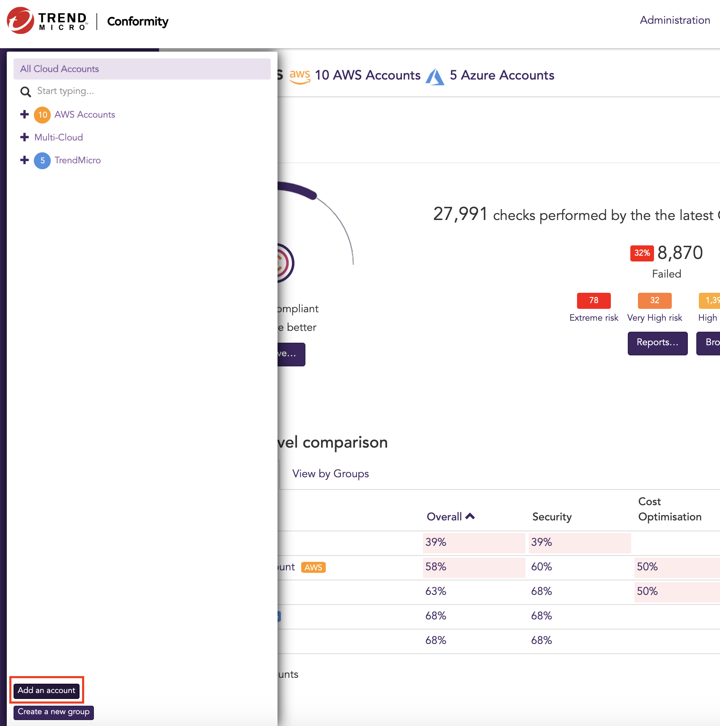Click the Extreme risk label
720x726 pixels.
pyautogui.click(x=594, y=318)
